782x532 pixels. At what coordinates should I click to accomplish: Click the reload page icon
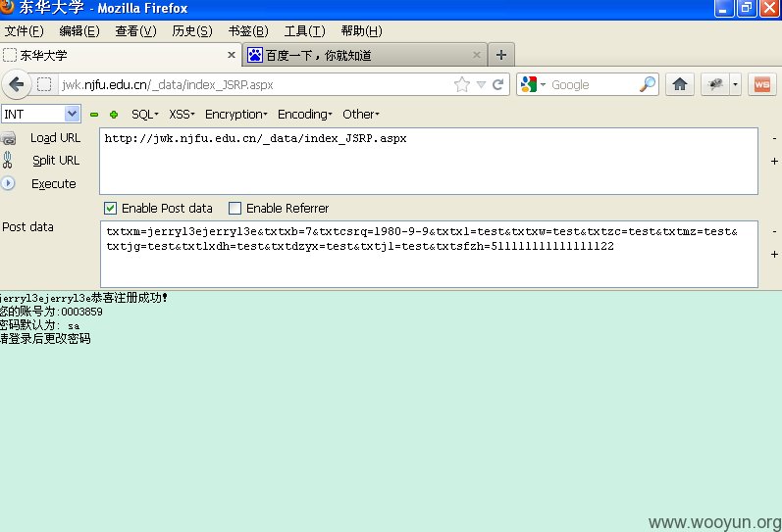(x=497, y=84)
